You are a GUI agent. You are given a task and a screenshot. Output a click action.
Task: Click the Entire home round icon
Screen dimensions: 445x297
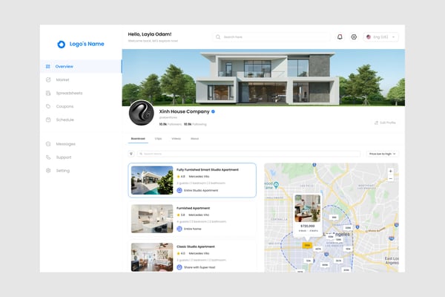tap(179, 229)
